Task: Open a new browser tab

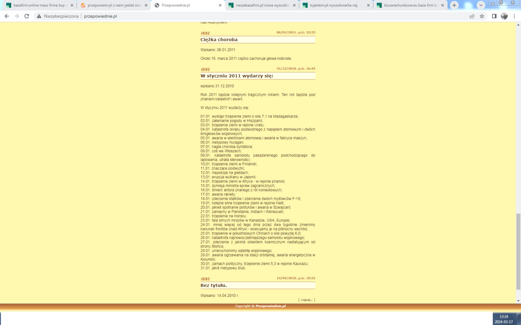Action: click(454, 5)
